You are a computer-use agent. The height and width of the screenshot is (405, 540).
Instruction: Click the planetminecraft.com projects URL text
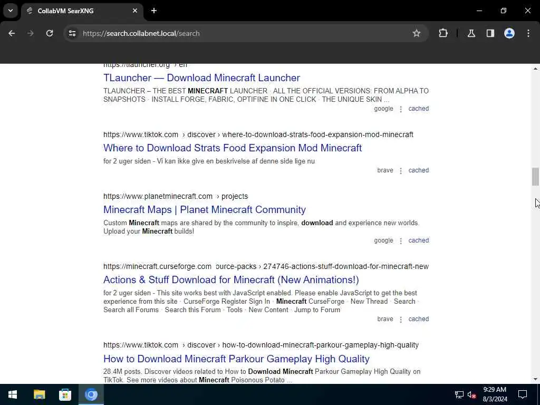click(176, 196)
